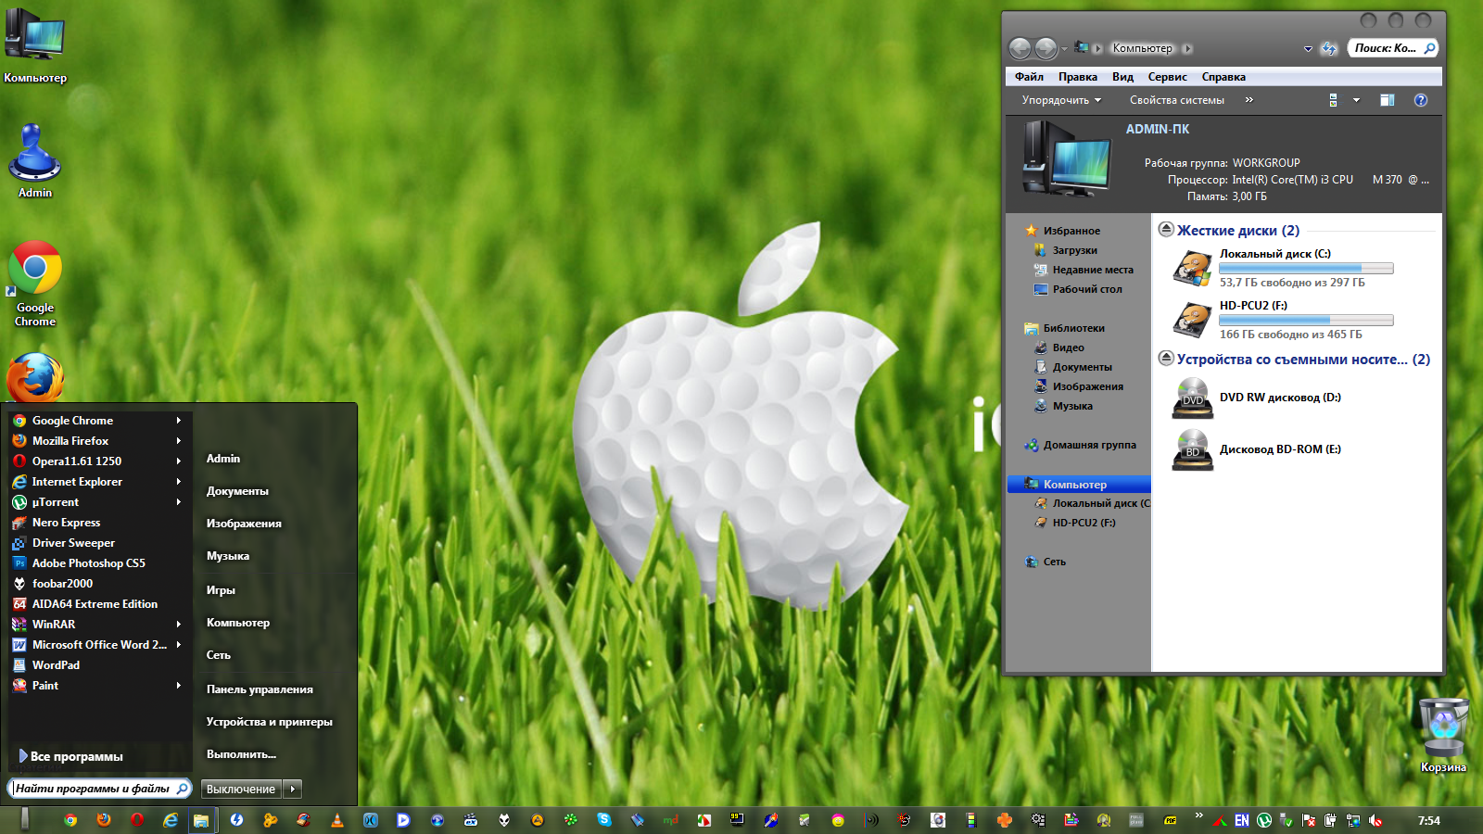Open the Сервис menu
Viewport: 1483px width, 834px height.
click(1167, 77)
